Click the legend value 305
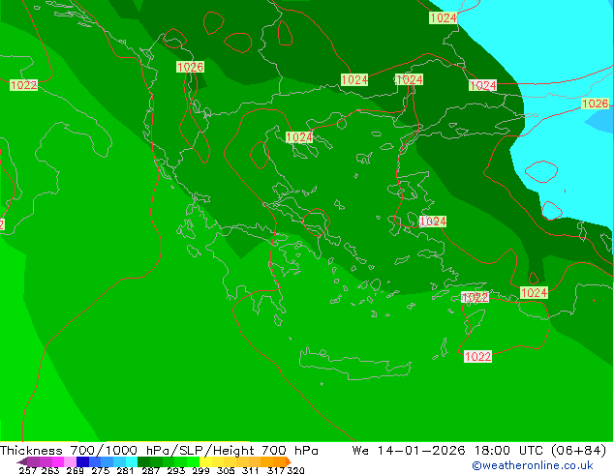 coord(226,470)
